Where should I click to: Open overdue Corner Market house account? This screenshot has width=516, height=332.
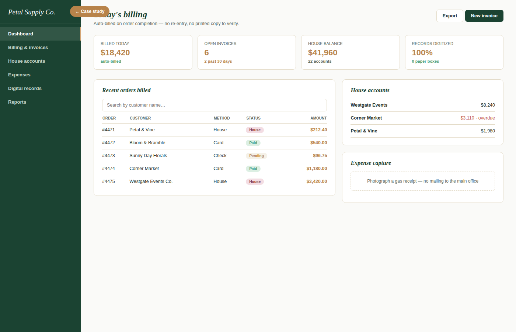pyautogui.click(x=423, y=118)
